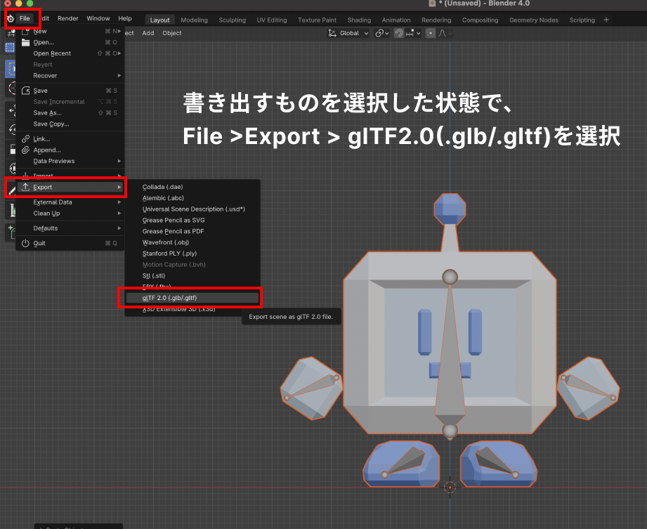Click folder icon beside Open... menu entry
The image size is (647, 529).
click(26, 42)
